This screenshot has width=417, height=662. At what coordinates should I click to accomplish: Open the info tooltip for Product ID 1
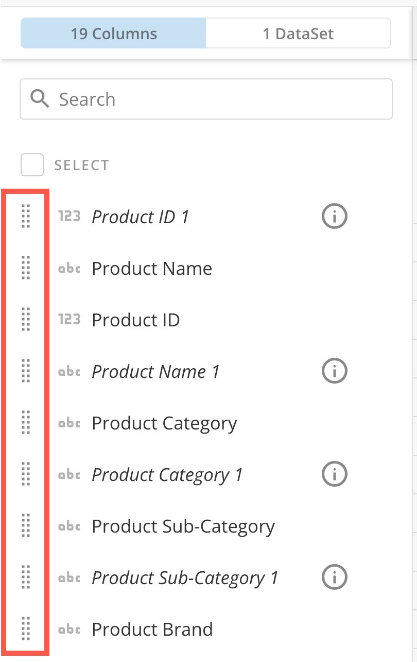point(334,216)
